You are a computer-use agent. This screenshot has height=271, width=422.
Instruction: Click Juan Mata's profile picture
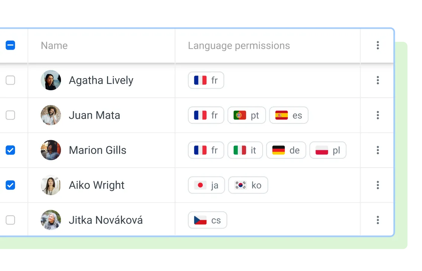[51, 115]
